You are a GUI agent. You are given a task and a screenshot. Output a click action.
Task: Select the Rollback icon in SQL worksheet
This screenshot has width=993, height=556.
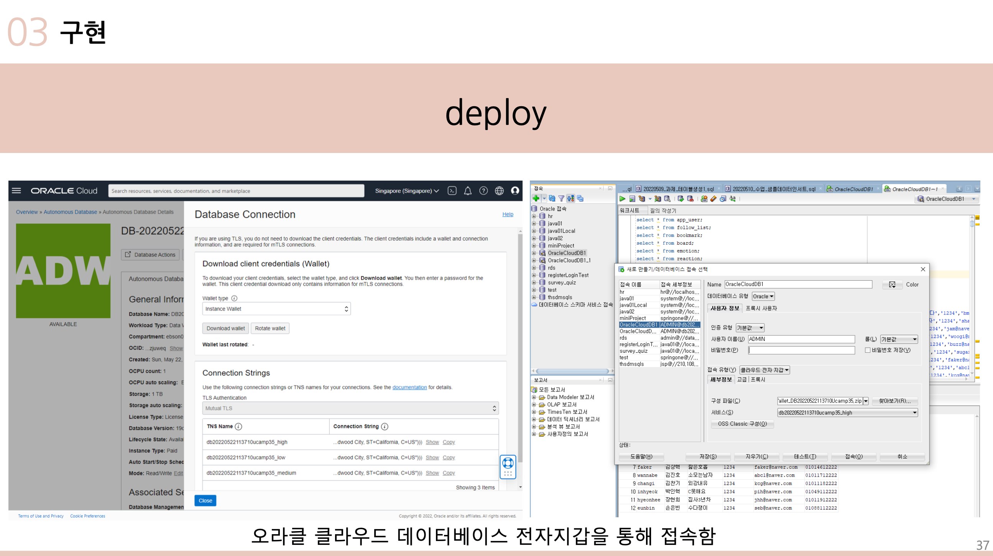pos(690,199)
